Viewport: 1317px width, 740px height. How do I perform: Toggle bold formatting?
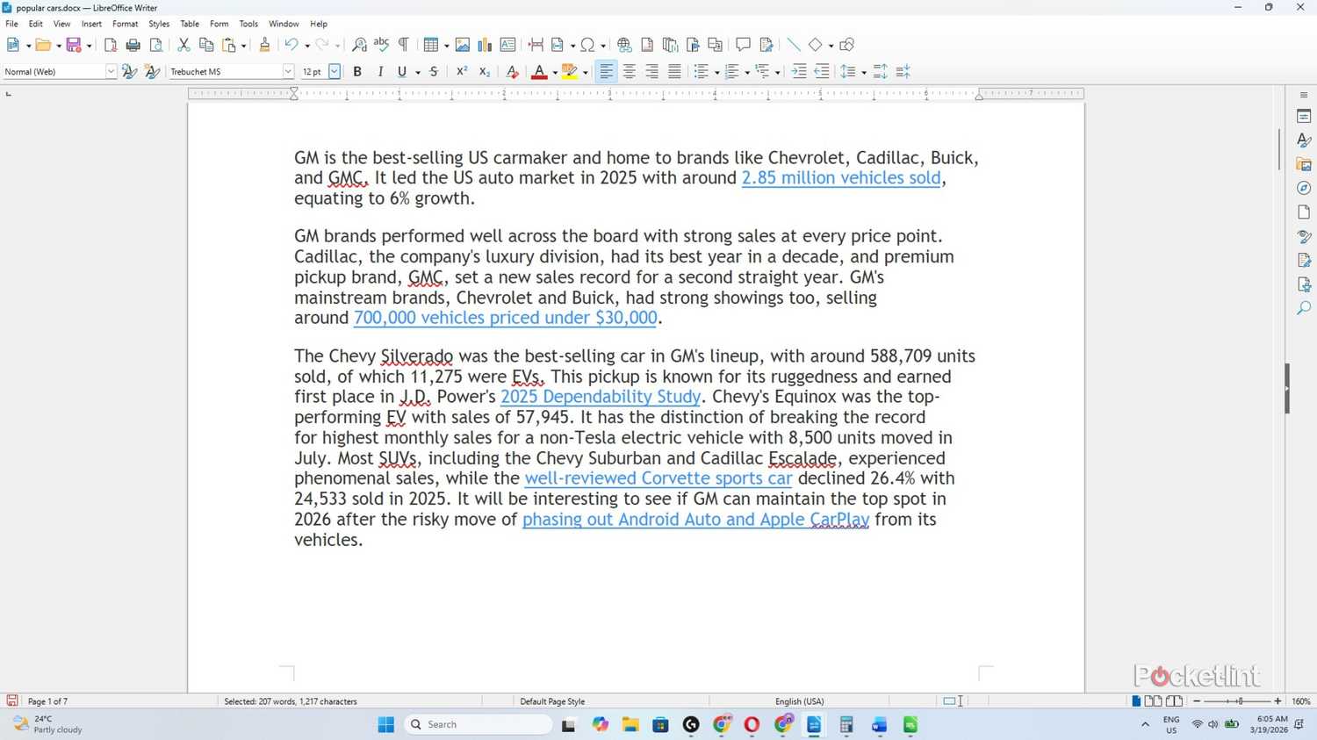coord(356,71)
